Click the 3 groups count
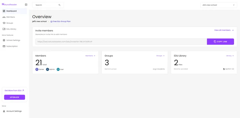Screen dimensions: 240x118 pyautogui.click(x=107, y=63)
